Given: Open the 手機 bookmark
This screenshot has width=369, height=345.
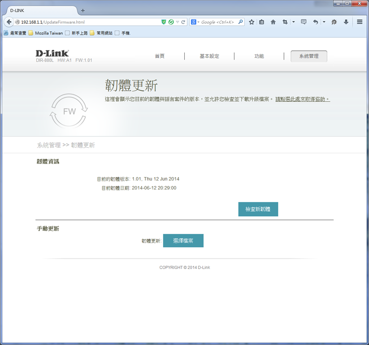Looking at the screenshot, I should point(123,33).
